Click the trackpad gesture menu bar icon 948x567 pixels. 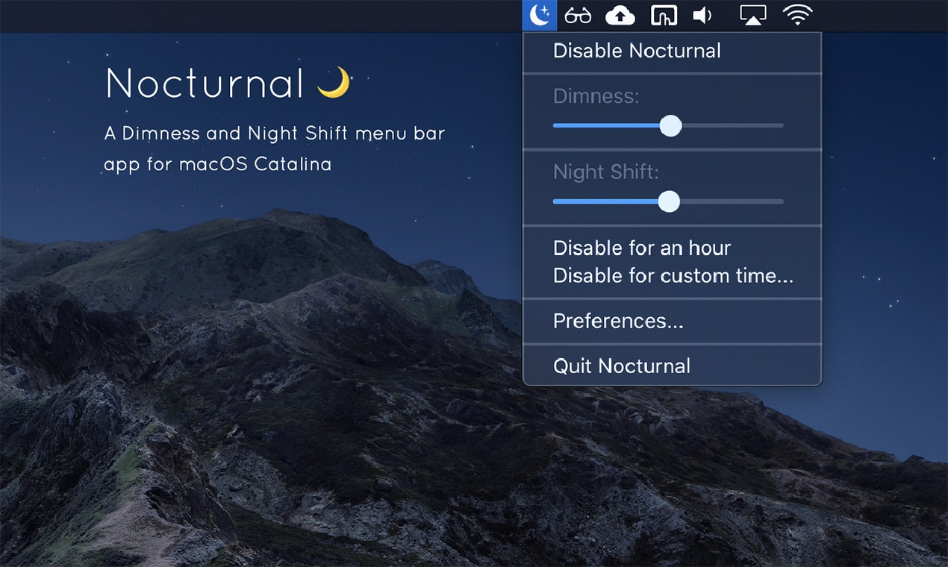(663, 14)
